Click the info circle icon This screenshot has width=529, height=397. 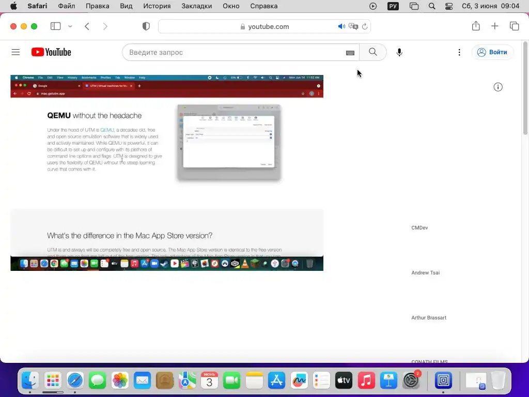pos(498,87)
